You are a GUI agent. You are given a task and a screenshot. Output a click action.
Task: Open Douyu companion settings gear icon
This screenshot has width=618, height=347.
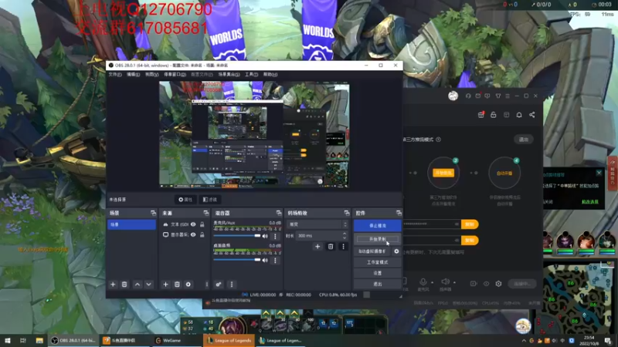[498, 284]
